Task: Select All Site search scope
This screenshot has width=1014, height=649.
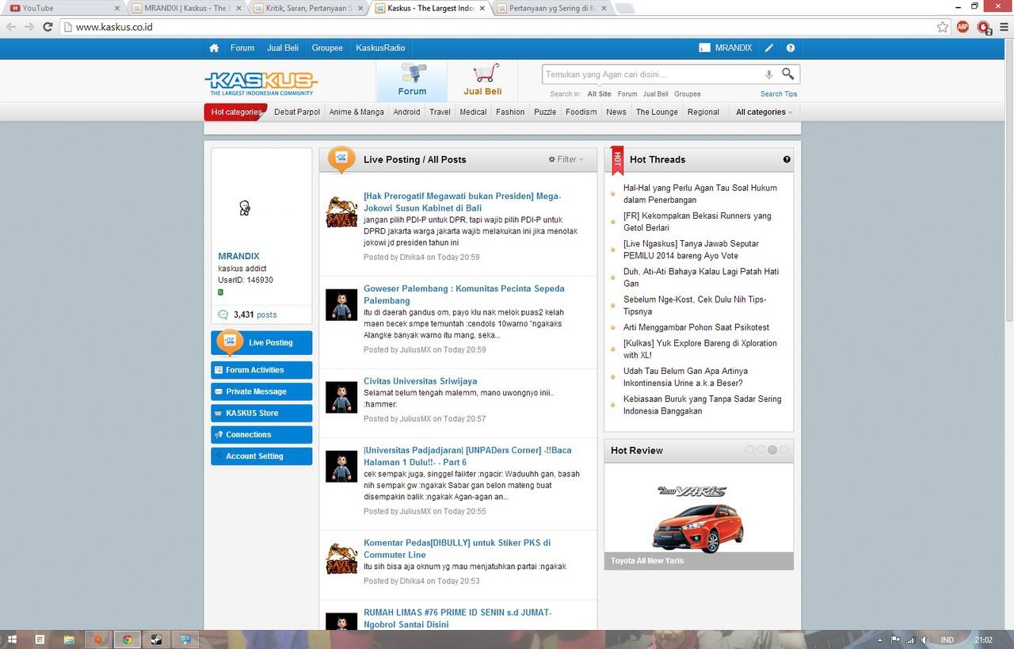Action: click(599, 94)
